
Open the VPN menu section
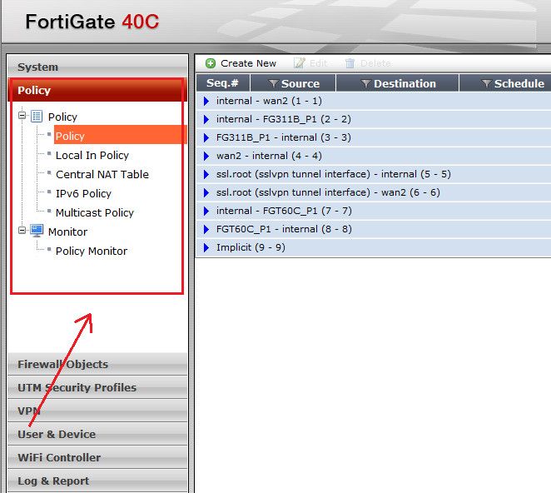point(97,411)
